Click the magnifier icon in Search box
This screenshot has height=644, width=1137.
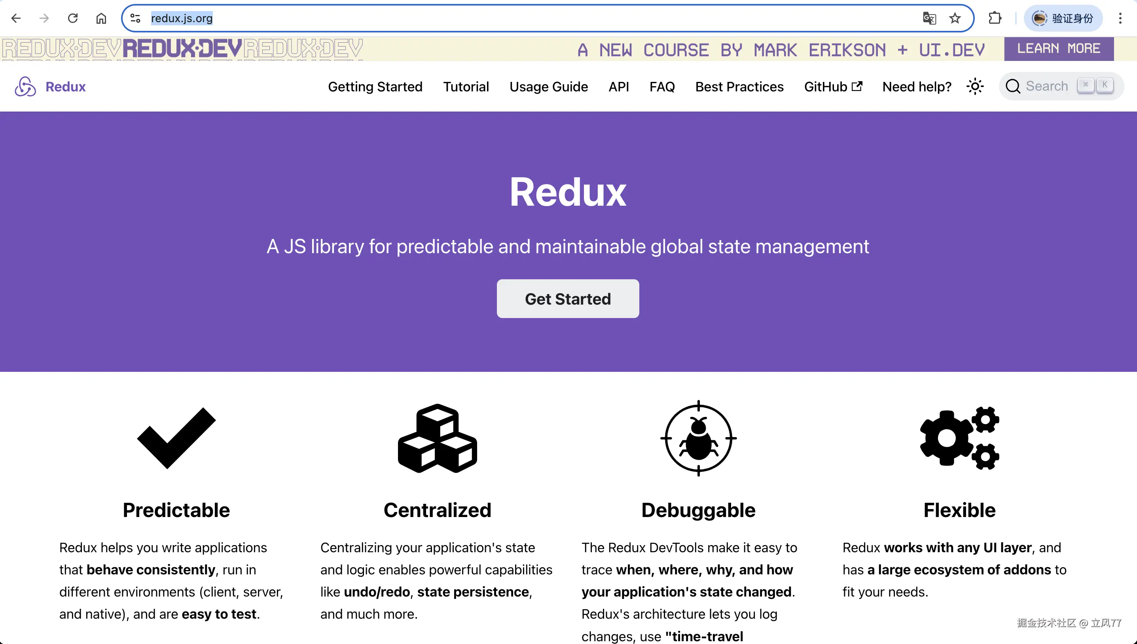[1013, 86]
